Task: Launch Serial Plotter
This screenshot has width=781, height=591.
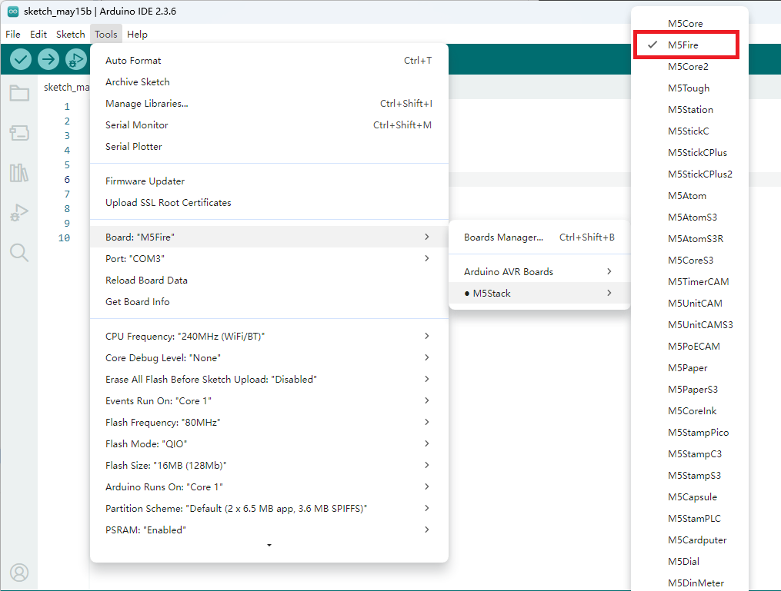Action: click(x=269, y=147)
